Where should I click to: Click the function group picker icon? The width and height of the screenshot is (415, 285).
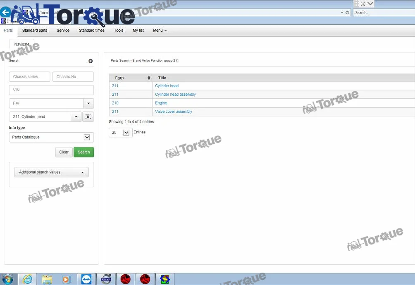[x=88, y=116]
